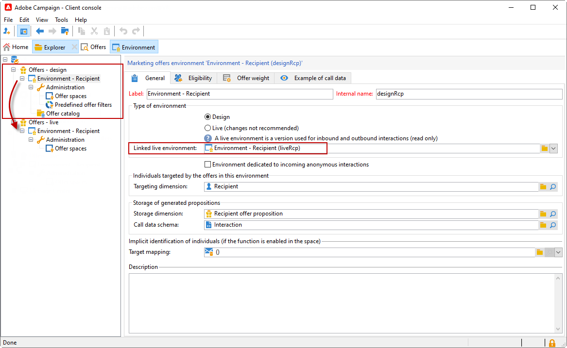Viewport: 567px width, 348px height.
Task: Switch to the Home tab
Action: (16, 47)
